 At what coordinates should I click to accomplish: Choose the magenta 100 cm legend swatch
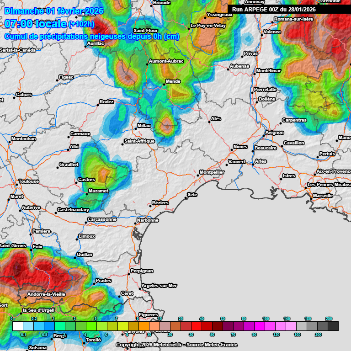(260, 326)
